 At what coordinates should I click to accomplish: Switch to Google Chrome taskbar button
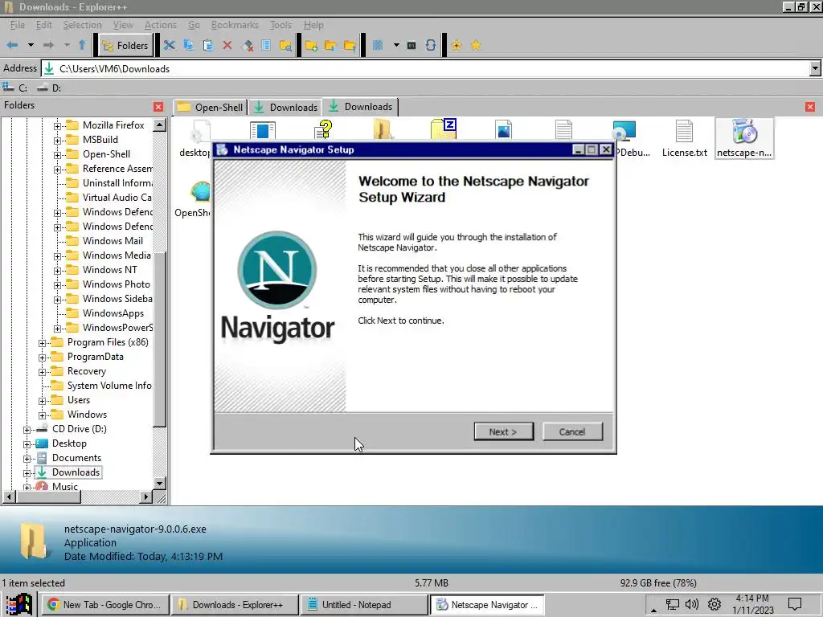(x=105, y=604)
